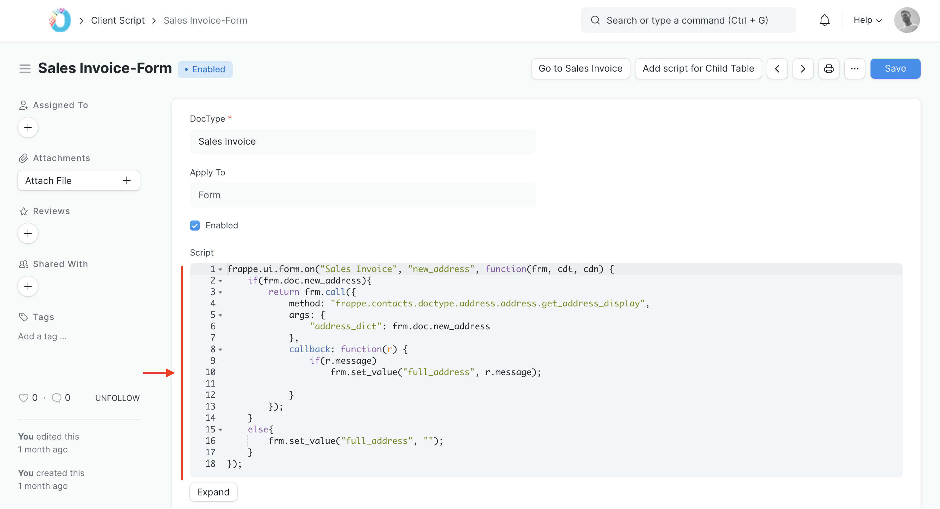Open the Frappe home logo
The height and width of the screenshot is (509, 940).
click(59, 20)
